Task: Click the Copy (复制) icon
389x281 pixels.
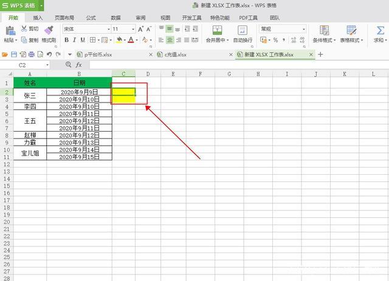Action: coord(24,40)
